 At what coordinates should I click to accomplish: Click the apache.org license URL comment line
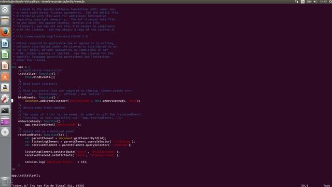click(x=52, y=36)
